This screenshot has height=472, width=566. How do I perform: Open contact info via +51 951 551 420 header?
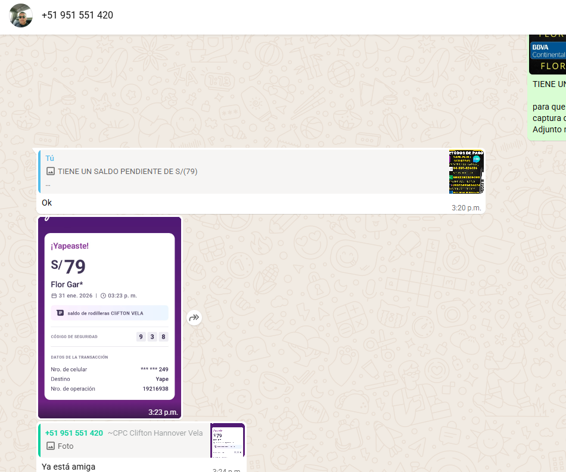point(77,15)
